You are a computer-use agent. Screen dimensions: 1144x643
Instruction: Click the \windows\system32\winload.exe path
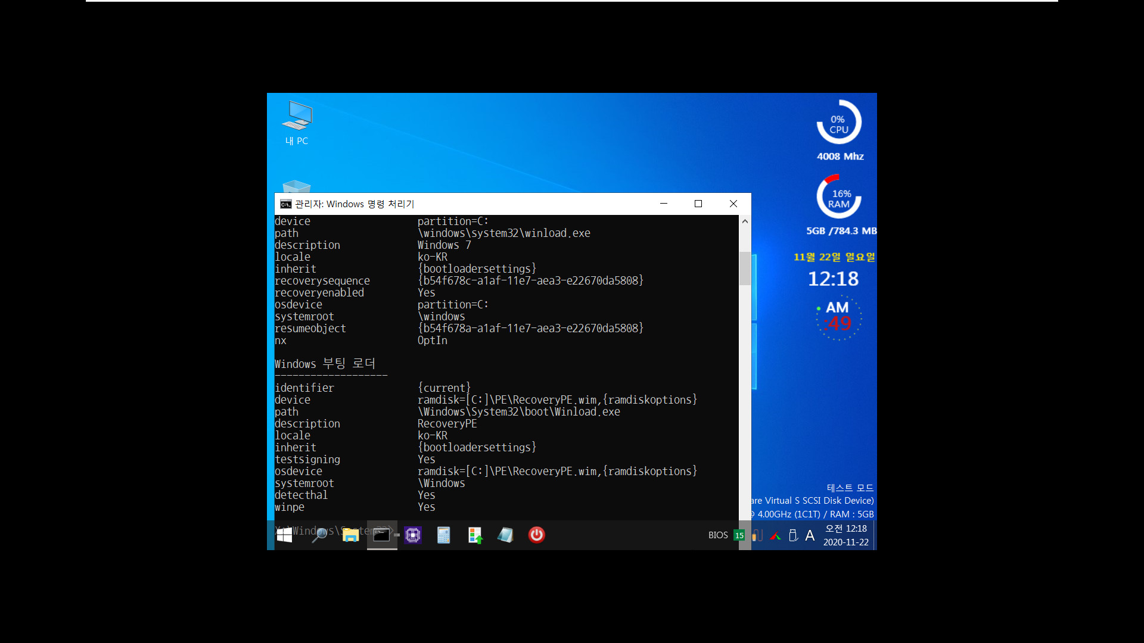pos(504,233)
